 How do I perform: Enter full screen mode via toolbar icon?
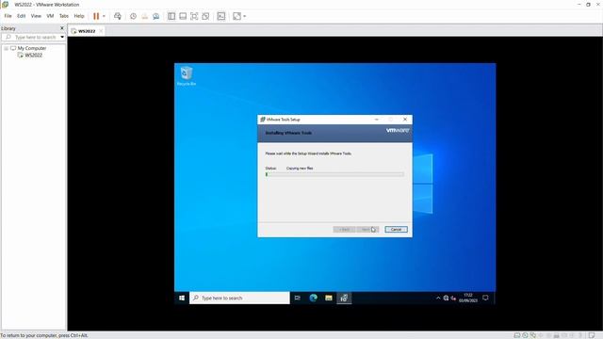194,16
